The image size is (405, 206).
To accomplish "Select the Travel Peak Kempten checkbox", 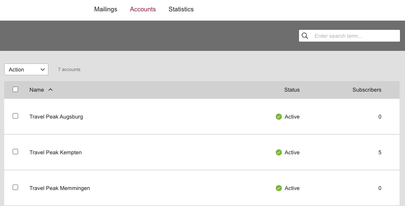I will [x=16, y=152].
